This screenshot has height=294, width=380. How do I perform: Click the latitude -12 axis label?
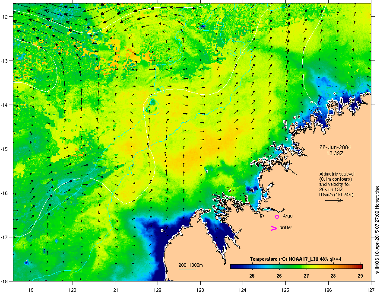5,17
